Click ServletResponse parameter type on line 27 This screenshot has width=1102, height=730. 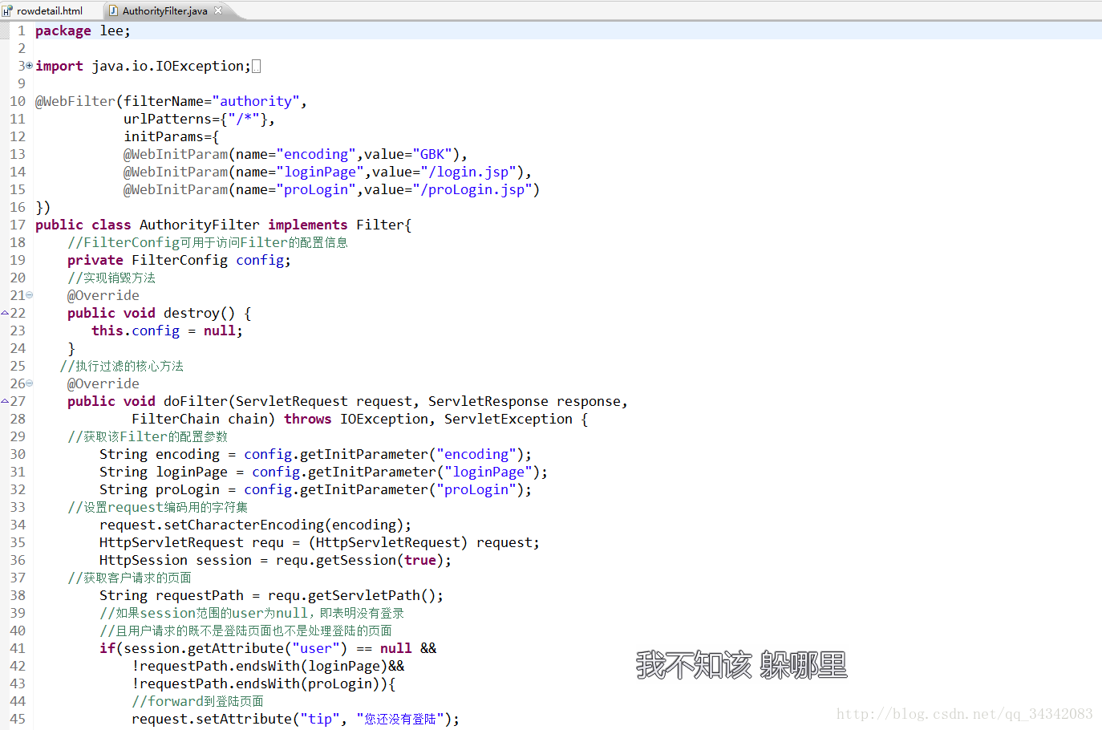[x=488, y=401]
